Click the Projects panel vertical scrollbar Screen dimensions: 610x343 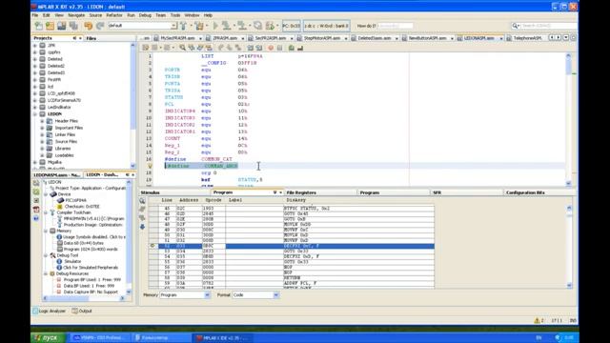[132, 105]
